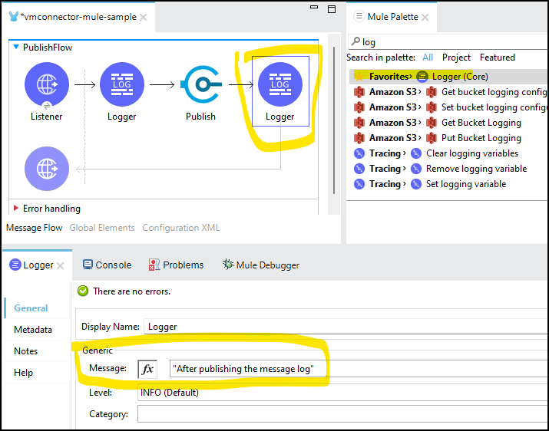The height and width of the screenshot is (431, 549).
Task: Edit the Display Name field
Action: pyautogui.click(x=346, y=327)
